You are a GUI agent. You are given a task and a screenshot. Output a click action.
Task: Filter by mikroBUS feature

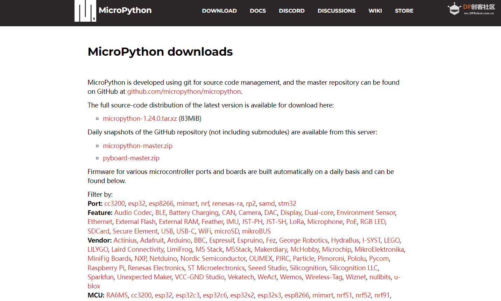point(256,231)
